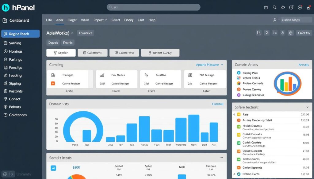Open the Views menu item
314x179 pixels.
coord(85,20)
